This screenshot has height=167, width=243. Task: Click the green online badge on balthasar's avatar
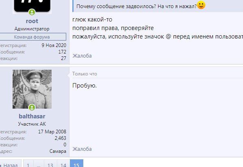click(32, 107)
